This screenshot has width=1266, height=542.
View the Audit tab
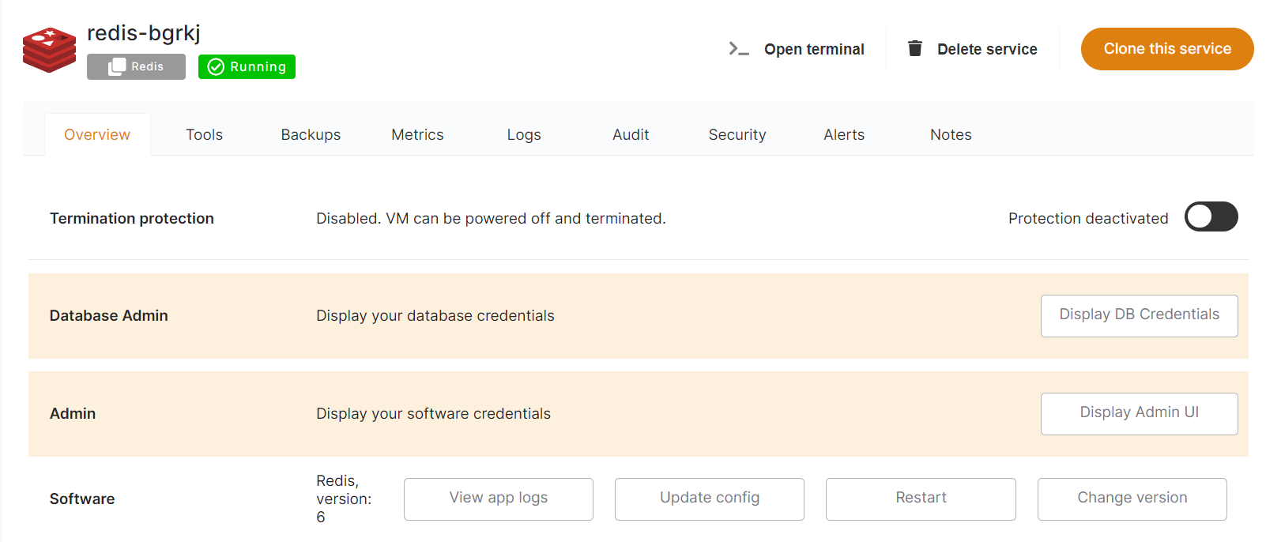(631, 134)
